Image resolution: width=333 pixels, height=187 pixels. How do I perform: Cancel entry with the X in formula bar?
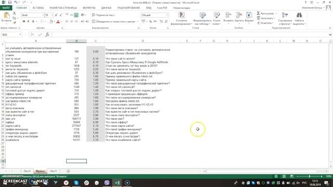(x=32, y=34)
